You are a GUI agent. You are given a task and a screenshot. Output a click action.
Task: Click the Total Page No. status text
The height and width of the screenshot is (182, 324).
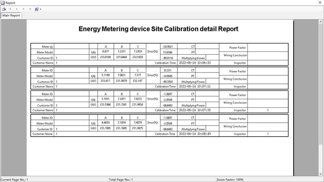pos(121,179)
